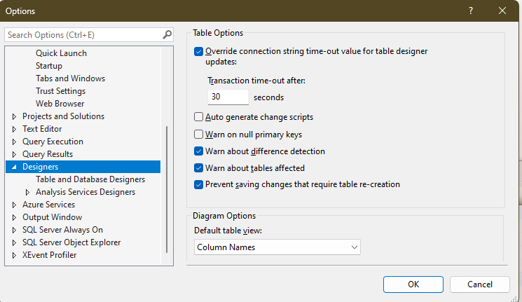
Task: Check Warn on null primary keys
Action: [x=198, y=135]
